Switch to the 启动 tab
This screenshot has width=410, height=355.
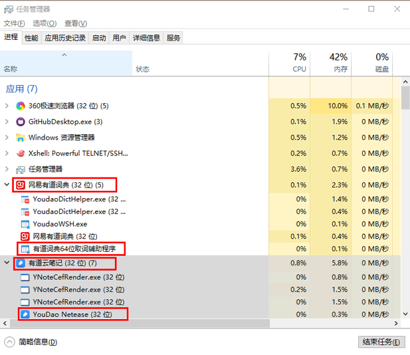99,38
